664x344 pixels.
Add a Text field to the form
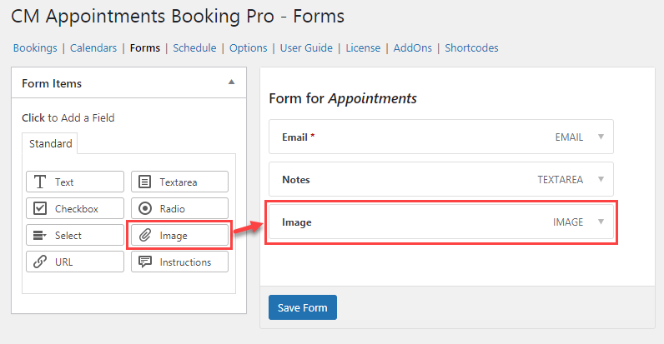[x=75, y=182]
